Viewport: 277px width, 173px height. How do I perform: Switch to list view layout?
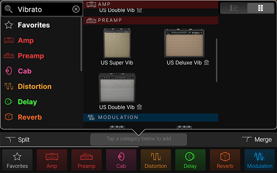tap(234, 8)
